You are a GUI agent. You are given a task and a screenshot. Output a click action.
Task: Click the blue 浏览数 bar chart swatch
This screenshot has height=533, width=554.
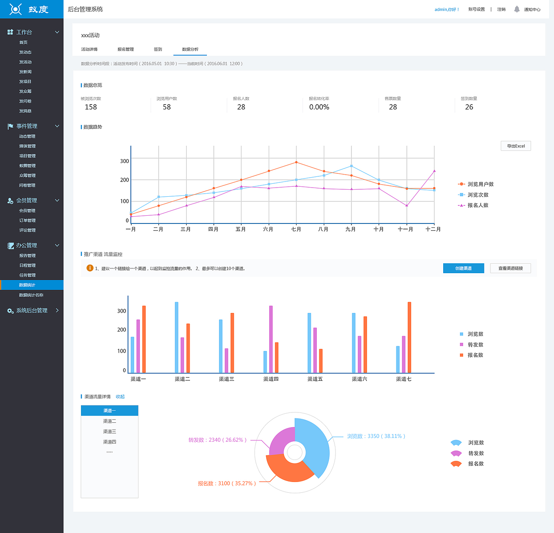461,334
